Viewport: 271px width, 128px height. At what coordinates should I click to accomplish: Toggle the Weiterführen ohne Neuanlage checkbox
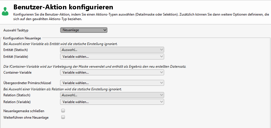(x=63, y=117)
